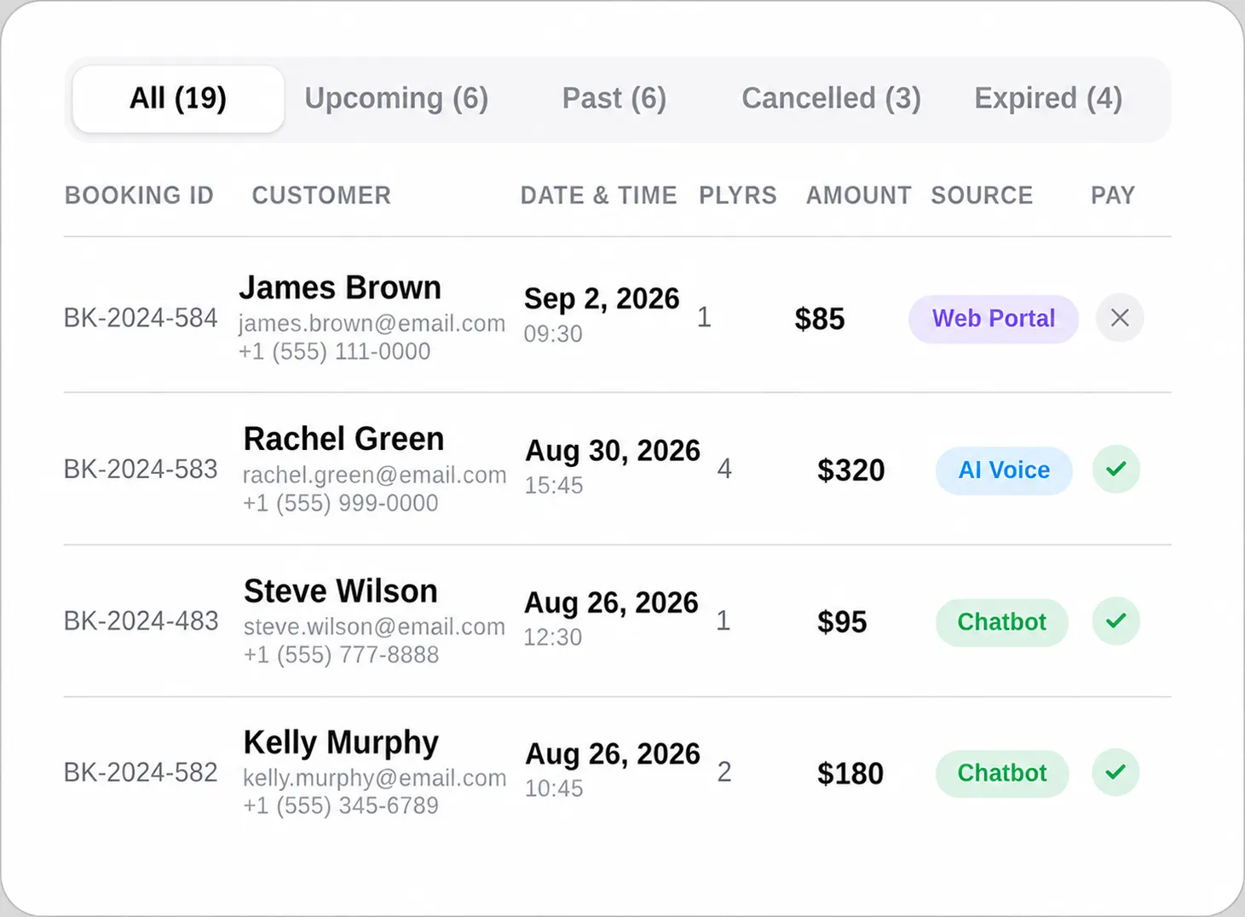Click the BOOKING ID column header

point(139,196)
